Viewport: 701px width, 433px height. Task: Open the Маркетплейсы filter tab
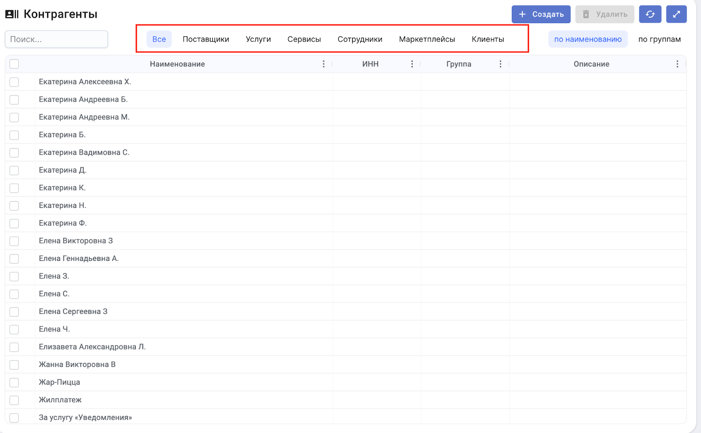pos(427,39)
